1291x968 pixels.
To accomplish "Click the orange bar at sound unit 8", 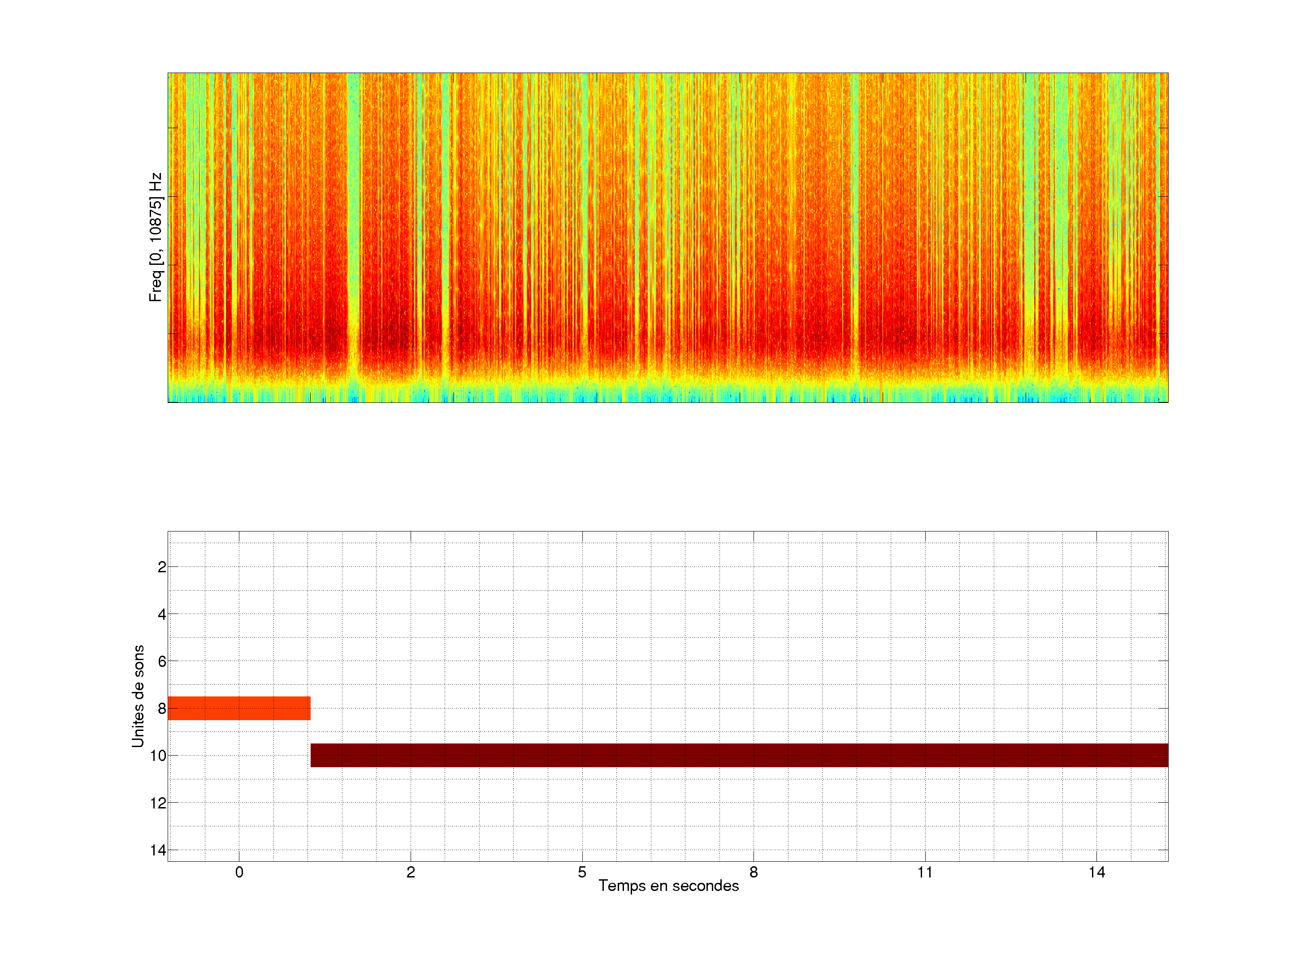I will pyautogui.click(x=239, y=708).
